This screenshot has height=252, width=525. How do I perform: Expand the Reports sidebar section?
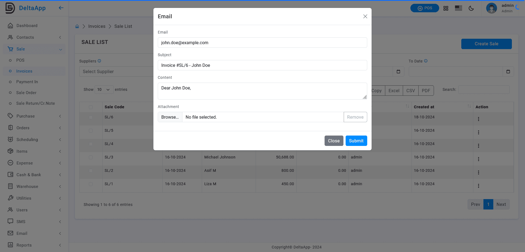[24, 245]
